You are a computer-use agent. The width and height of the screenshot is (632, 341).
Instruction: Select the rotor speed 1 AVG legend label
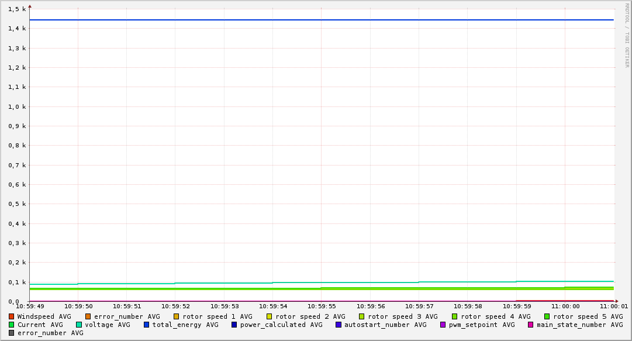coord(217,316)
